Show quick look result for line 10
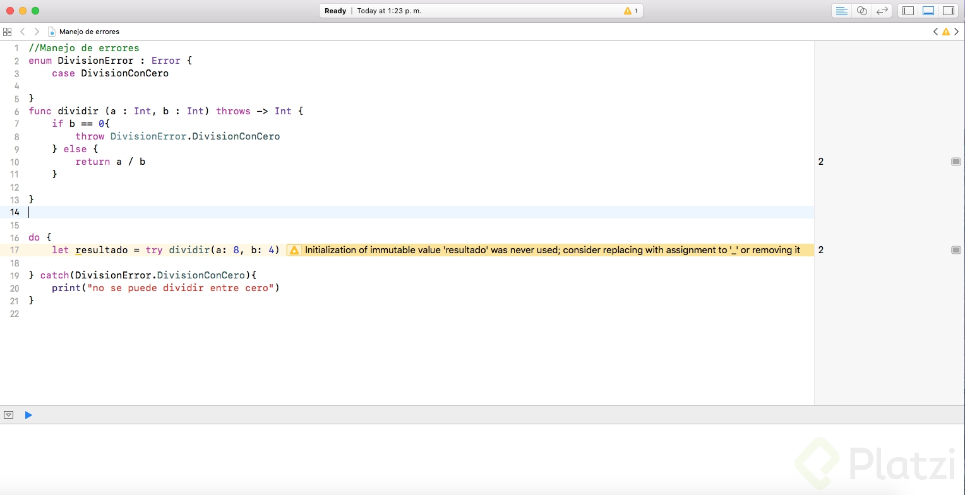 pyautogui.click(x=956, y=162)
